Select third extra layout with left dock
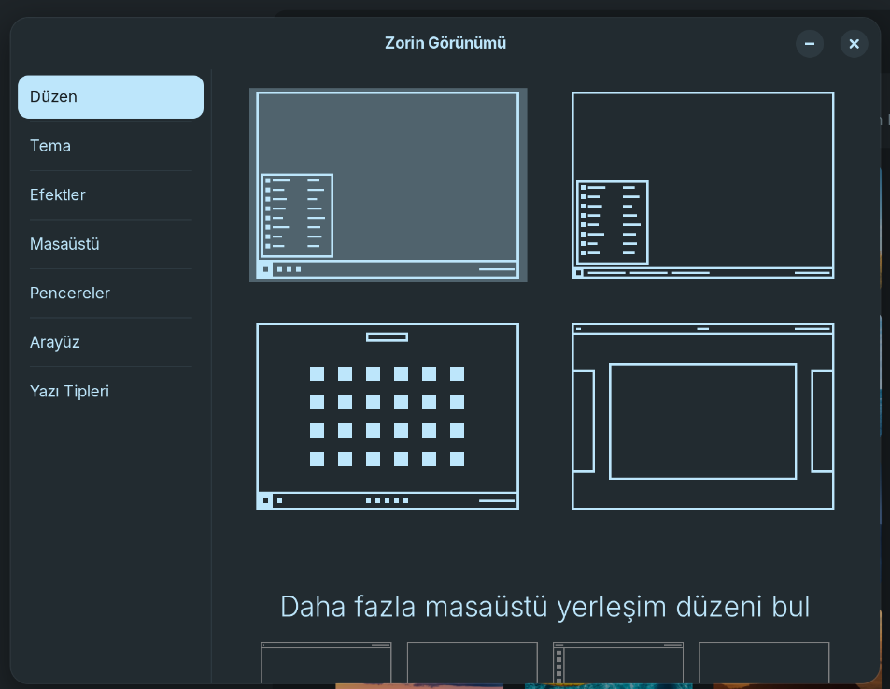This screenshot has height=689, width=890. 618,663
